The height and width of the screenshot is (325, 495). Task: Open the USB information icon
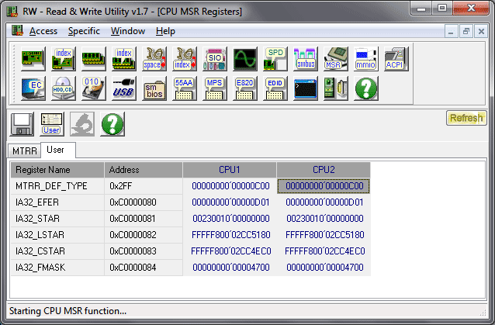(x=124, y=88)
